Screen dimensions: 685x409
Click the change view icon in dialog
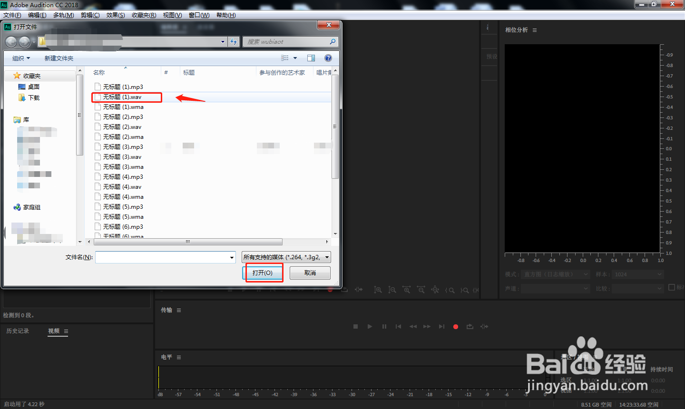285,58
